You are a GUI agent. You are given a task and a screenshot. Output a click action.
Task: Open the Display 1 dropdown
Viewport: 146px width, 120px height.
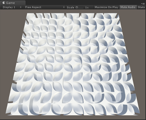pos(12,7)
